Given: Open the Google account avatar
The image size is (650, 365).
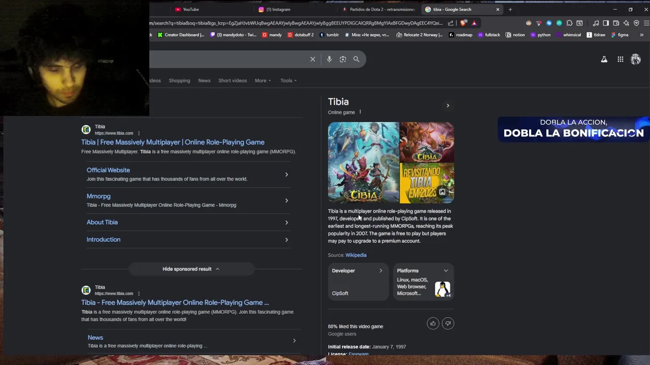Looking at the screenshot, I should tap(636, 59).
